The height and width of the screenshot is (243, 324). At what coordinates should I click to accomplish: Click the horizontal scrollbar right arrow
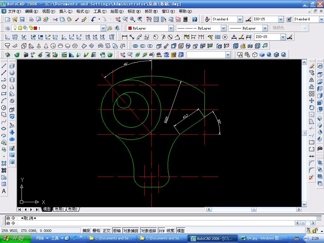[x=299, y=209]
